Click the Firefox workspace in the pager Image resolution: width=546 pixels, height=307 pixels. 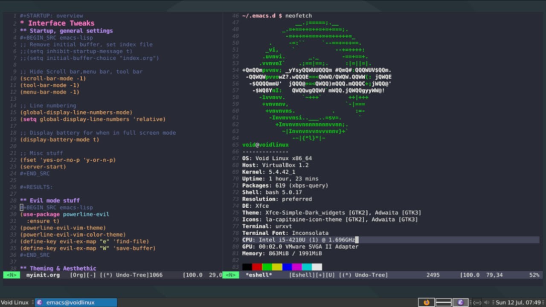point(426,302)
